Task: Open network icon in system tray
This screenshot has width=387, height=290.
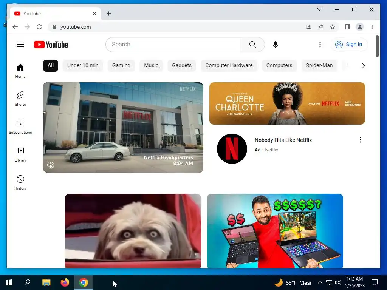Action: pos(329,282)
